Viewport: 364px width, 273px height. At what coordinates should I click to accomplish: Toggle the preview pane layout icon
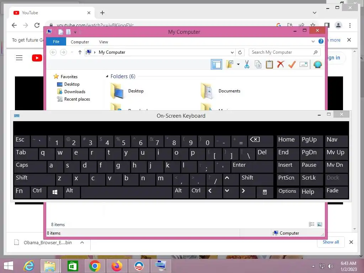(216, 64)
